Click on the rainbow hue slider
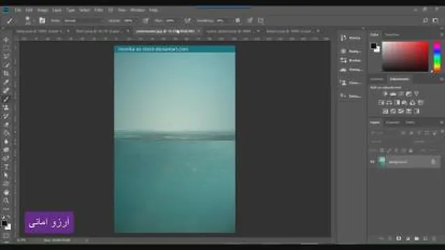The width and height of the screenshot is (445, 250). pyautogui.click(x=437, y=56)
